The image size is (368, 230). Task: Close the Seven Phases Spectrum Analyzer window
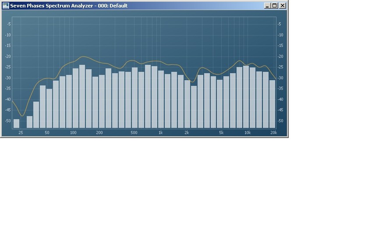tap(283, 6)
